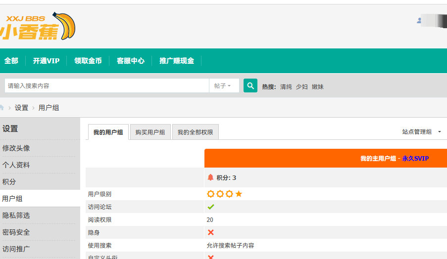Click the bell icon beside 积分: 3
This screenshot has width=447, height=259.
click(x=210, y=177)
